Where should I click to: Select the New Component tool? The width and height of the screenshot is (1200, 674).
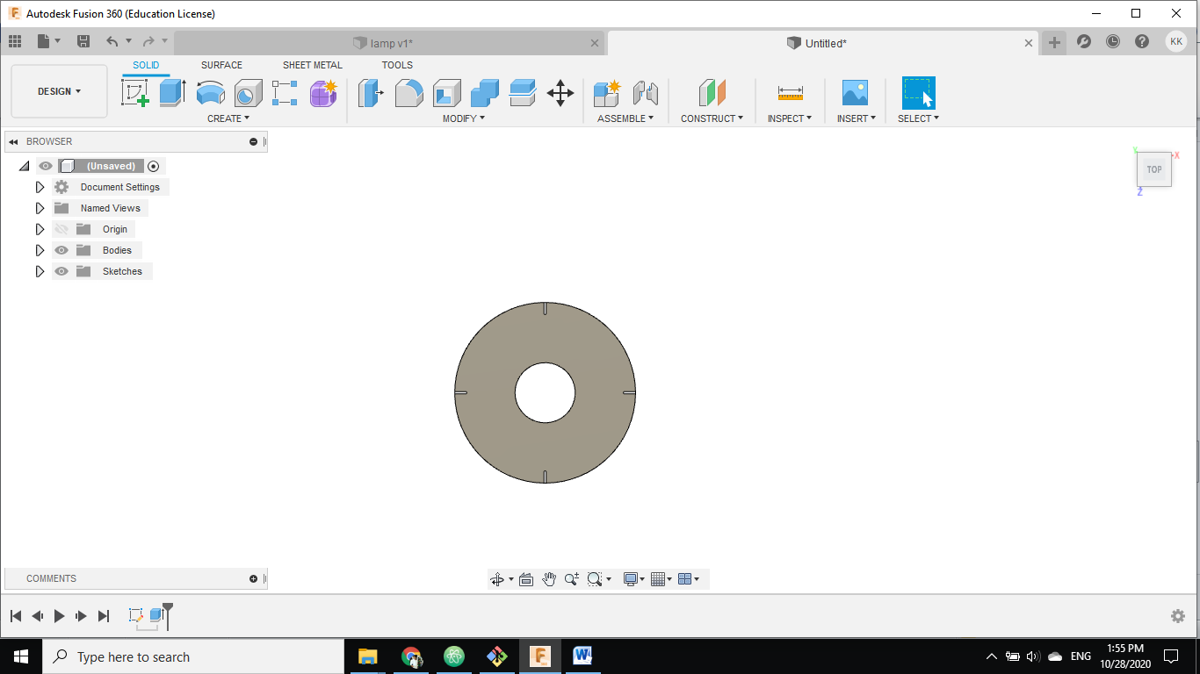[606, 92]
